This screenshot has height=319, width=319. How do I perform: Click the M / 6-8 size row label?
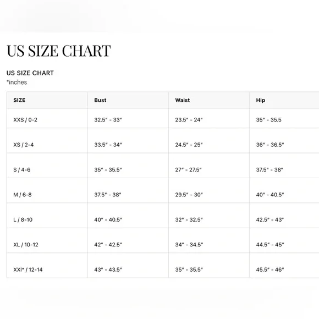(23, 195)
